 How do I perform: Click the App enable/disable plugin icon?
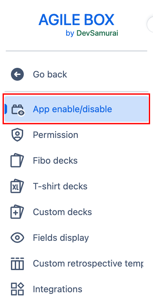pos(18,110)
